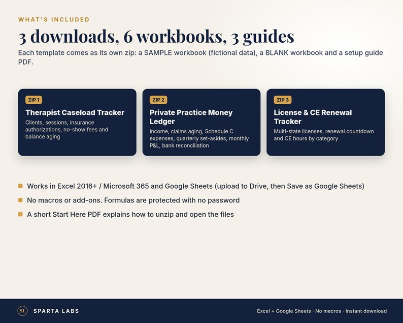This screenshot has width=403, height=323.
Task: Click 'Clients, sessions, insurance' description text
Action: tap(67, 130)
